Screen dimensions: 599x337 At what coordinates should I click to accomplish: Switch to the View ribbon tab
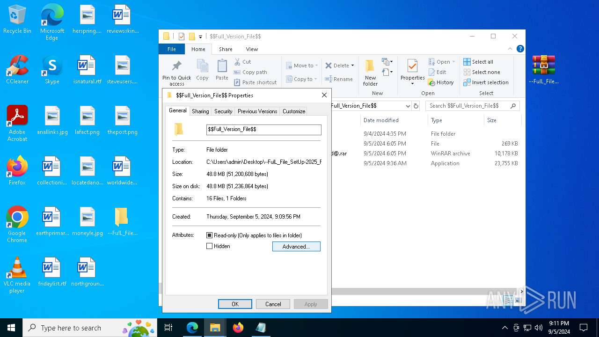coord(252,49)
